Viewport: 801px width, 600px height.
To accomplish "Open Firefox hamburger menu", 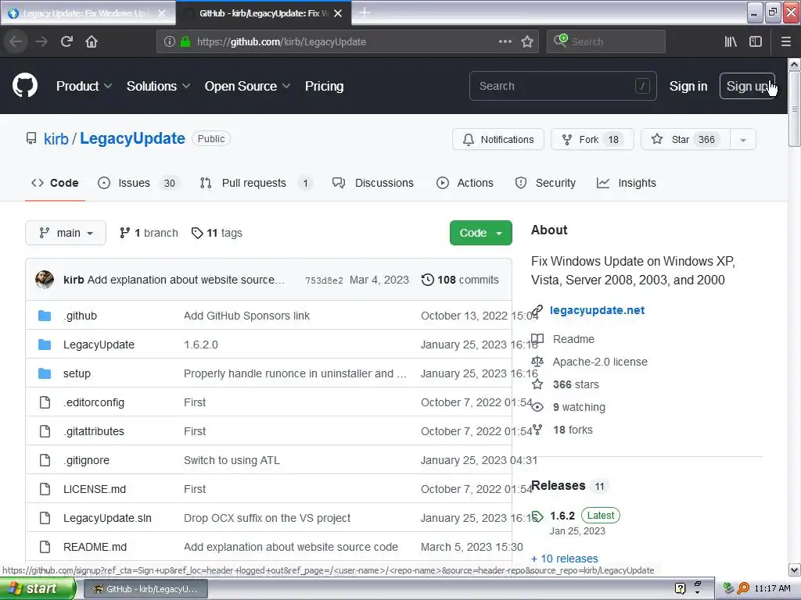I will tap(786, 41).
